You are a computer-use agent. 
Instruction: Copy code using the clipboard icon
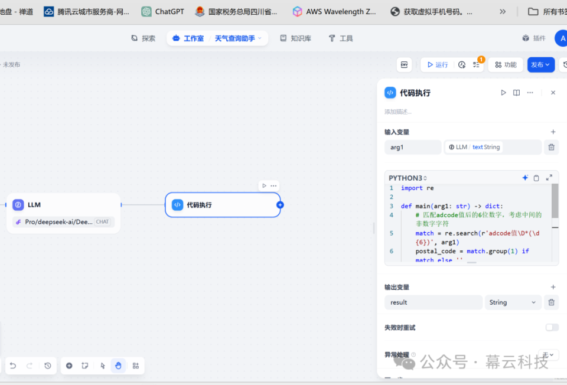[536, 178]
